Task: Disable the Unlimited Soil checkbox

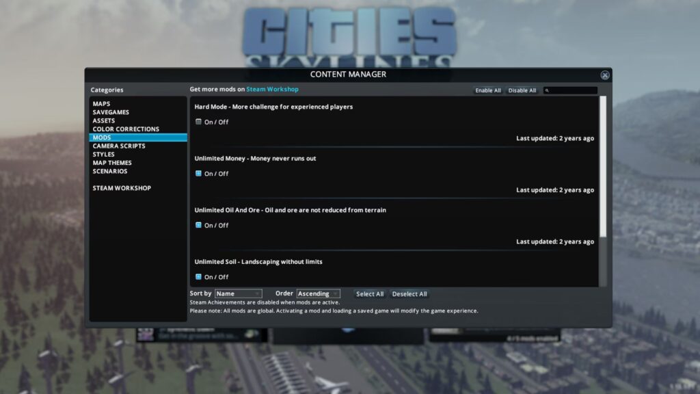Action: (198, 277)
